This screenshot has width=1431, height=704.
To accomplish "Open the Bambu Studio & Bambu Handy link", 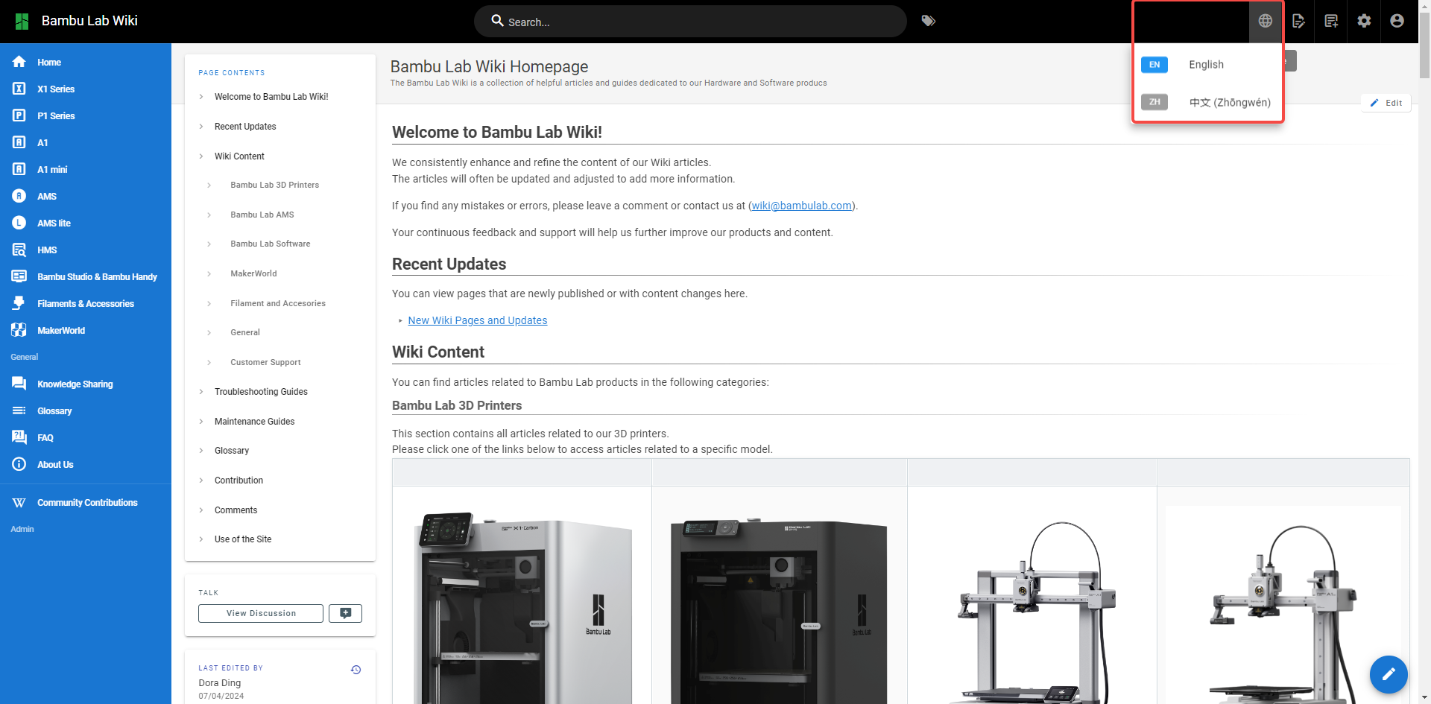I will (97, 277).
